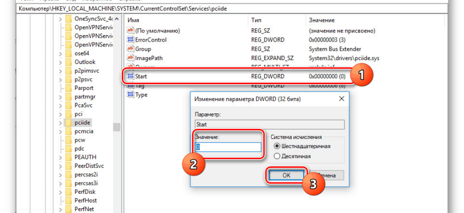Expand the ose64 tree node chevron

(60, 53)
